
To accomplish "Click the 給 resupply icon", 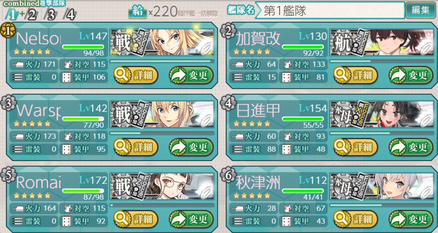I will click(x=138, y=11).
